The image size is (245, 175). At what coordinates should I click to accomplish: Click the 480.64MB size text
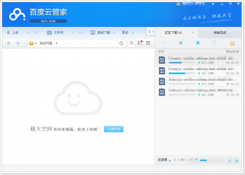(207, 95)
